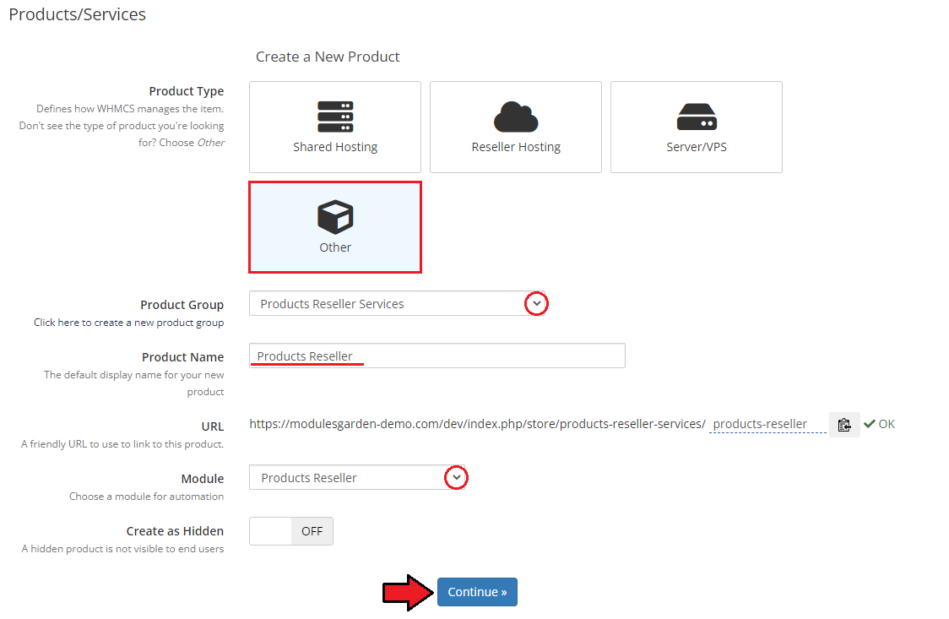Select the Reseller Hosting product type
Image resolution: width=949 pixels, height=619 pixels.
516,127
